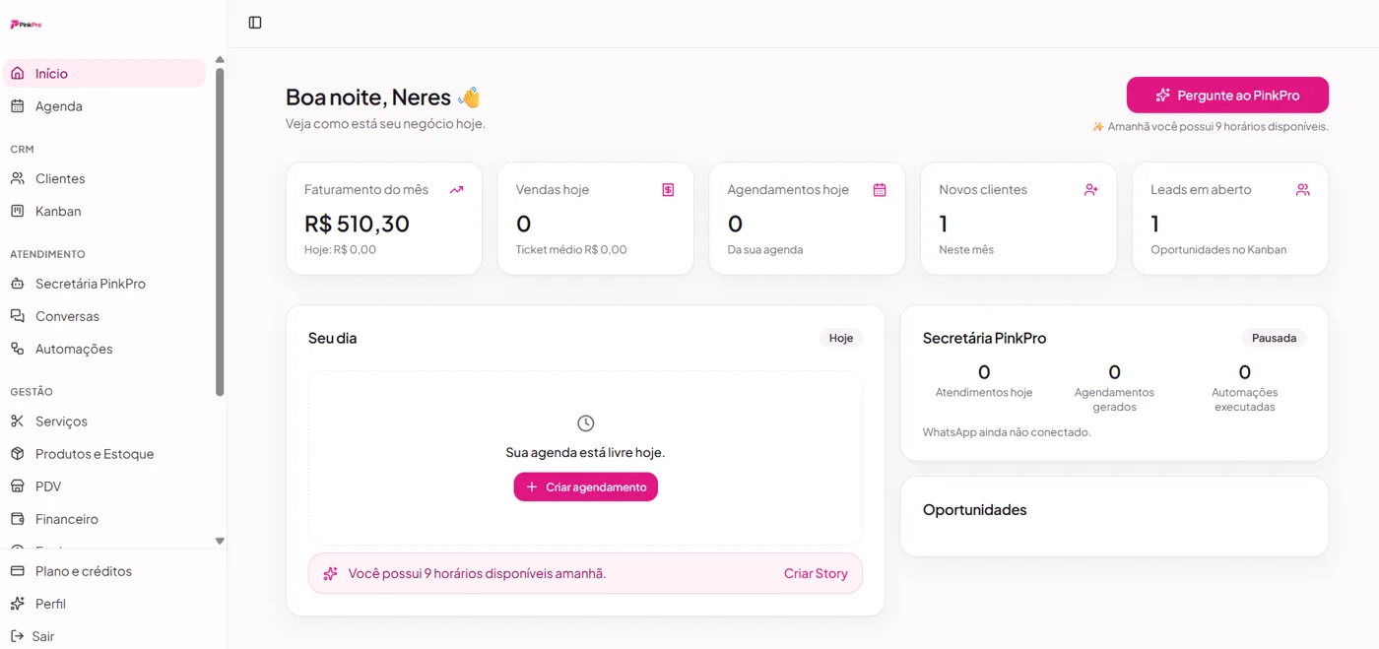
Task: Click 'Oportunidades no Kanban' text
Action: (x=1218, y=249)
